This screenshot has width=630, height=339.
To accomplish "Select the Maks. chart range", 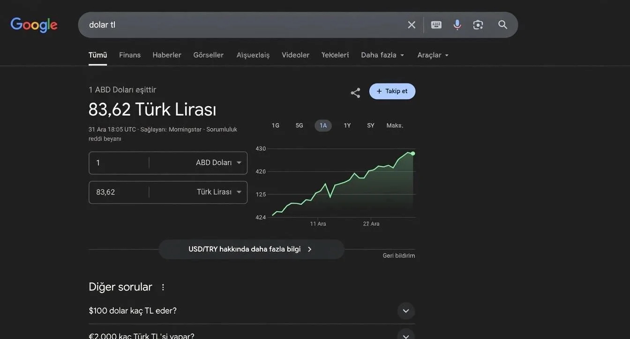I will coord(395,125).
